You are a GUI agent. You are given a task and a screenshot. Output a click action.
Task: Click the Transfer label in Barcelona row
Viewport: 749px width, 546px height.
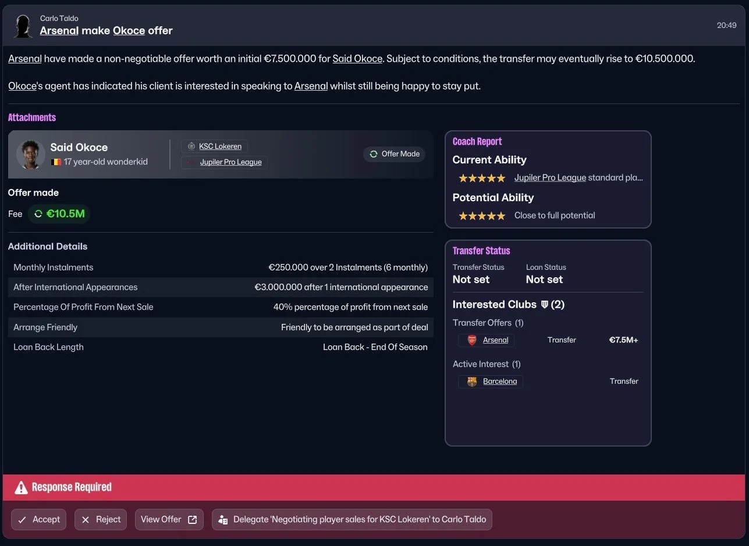(x=624, y=381)
